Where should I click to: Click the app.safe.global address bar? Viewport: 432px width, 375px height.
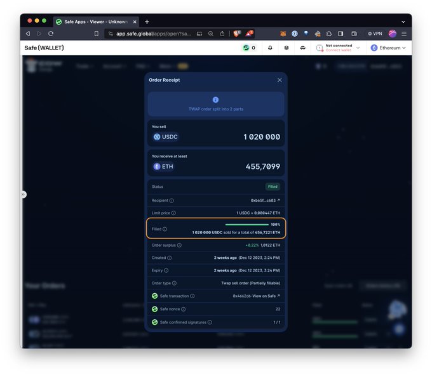click(x=154, y=34)
